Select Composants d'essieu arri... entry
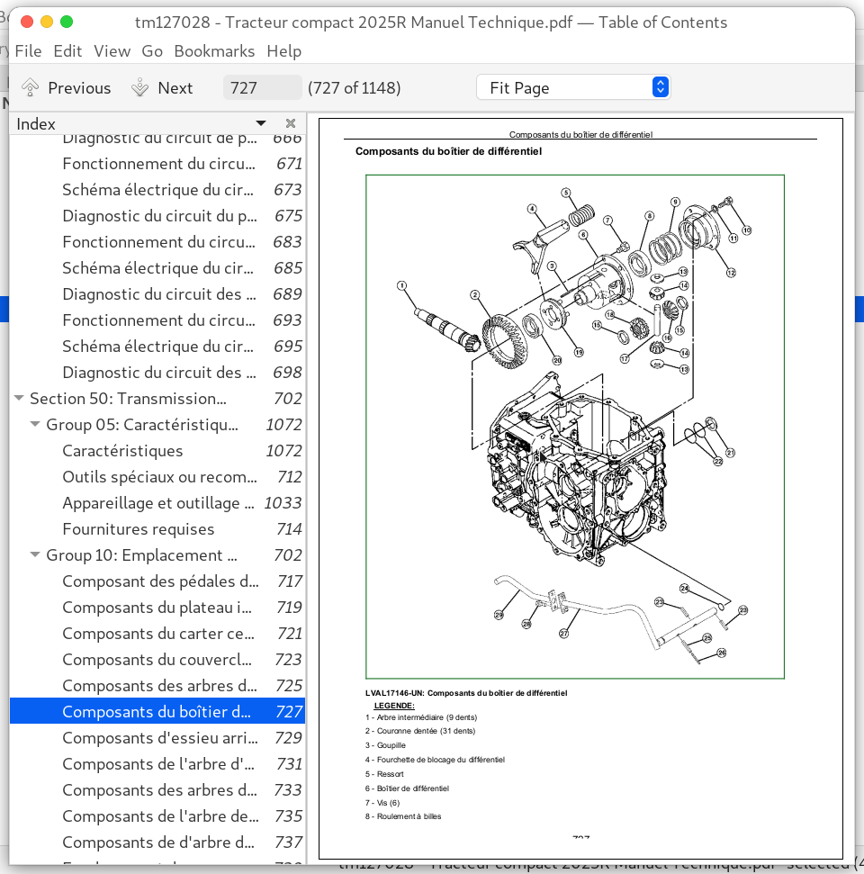The width and height of the screenshot is (864, 874). pos(157,737)
